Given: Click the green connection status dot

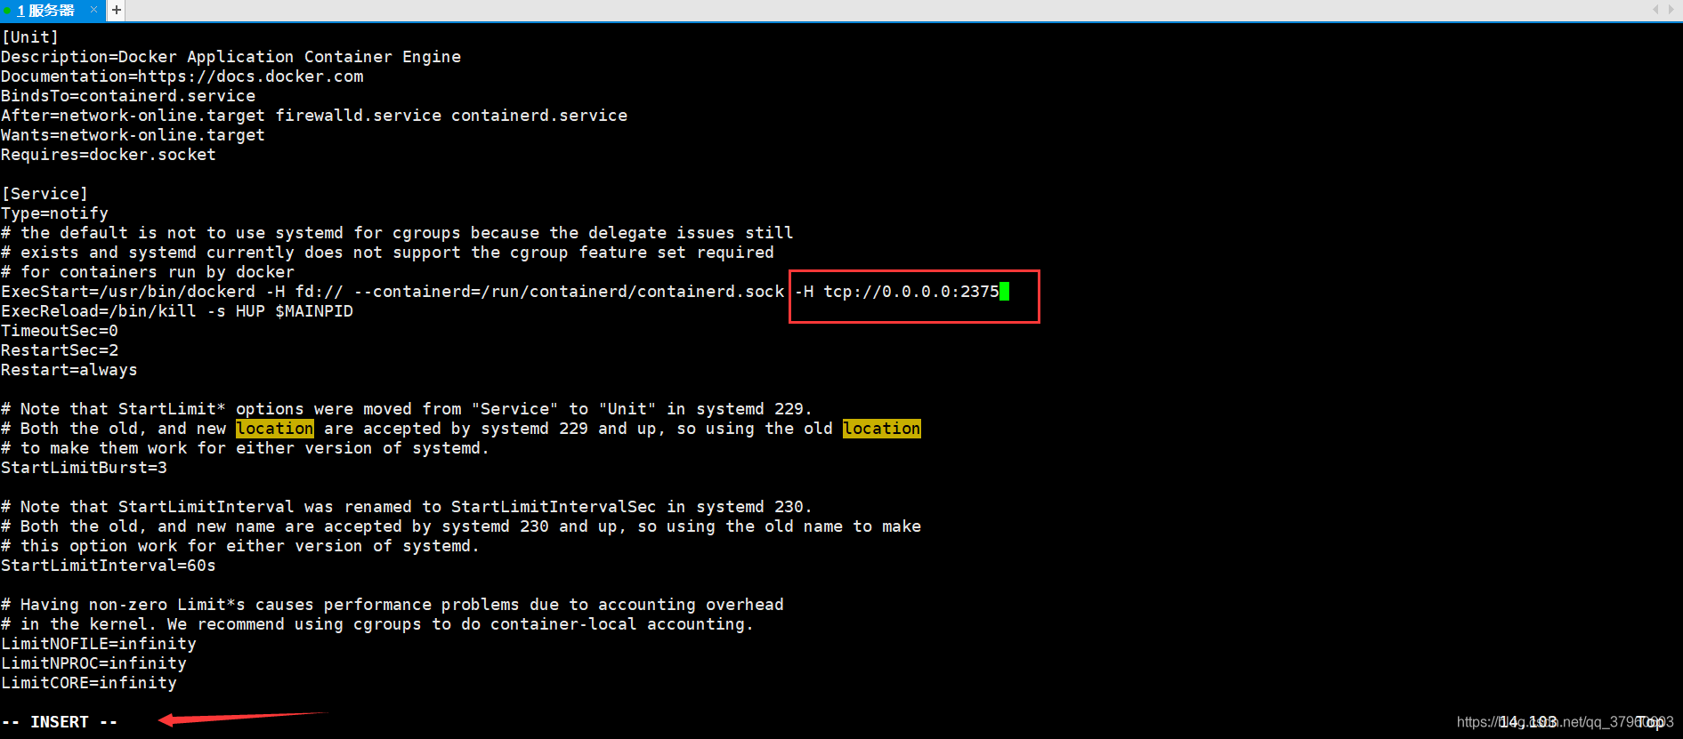Looking at the screenshot, I should pyautogui.click(x=7, y=11).
